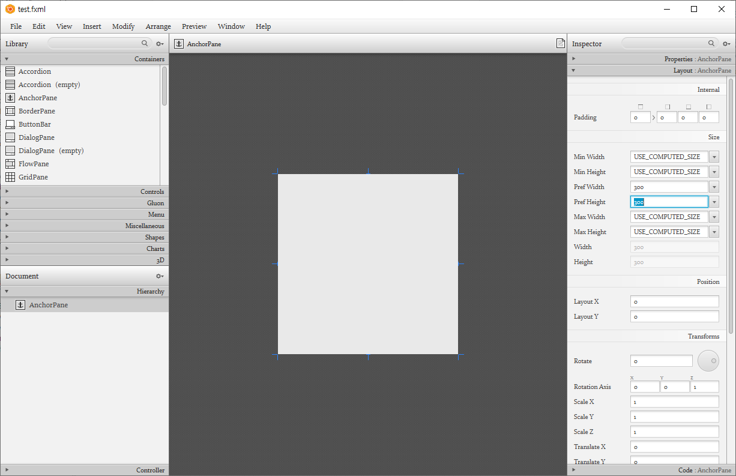Open Max Width dropdown arrow

[x=714, y=217]
